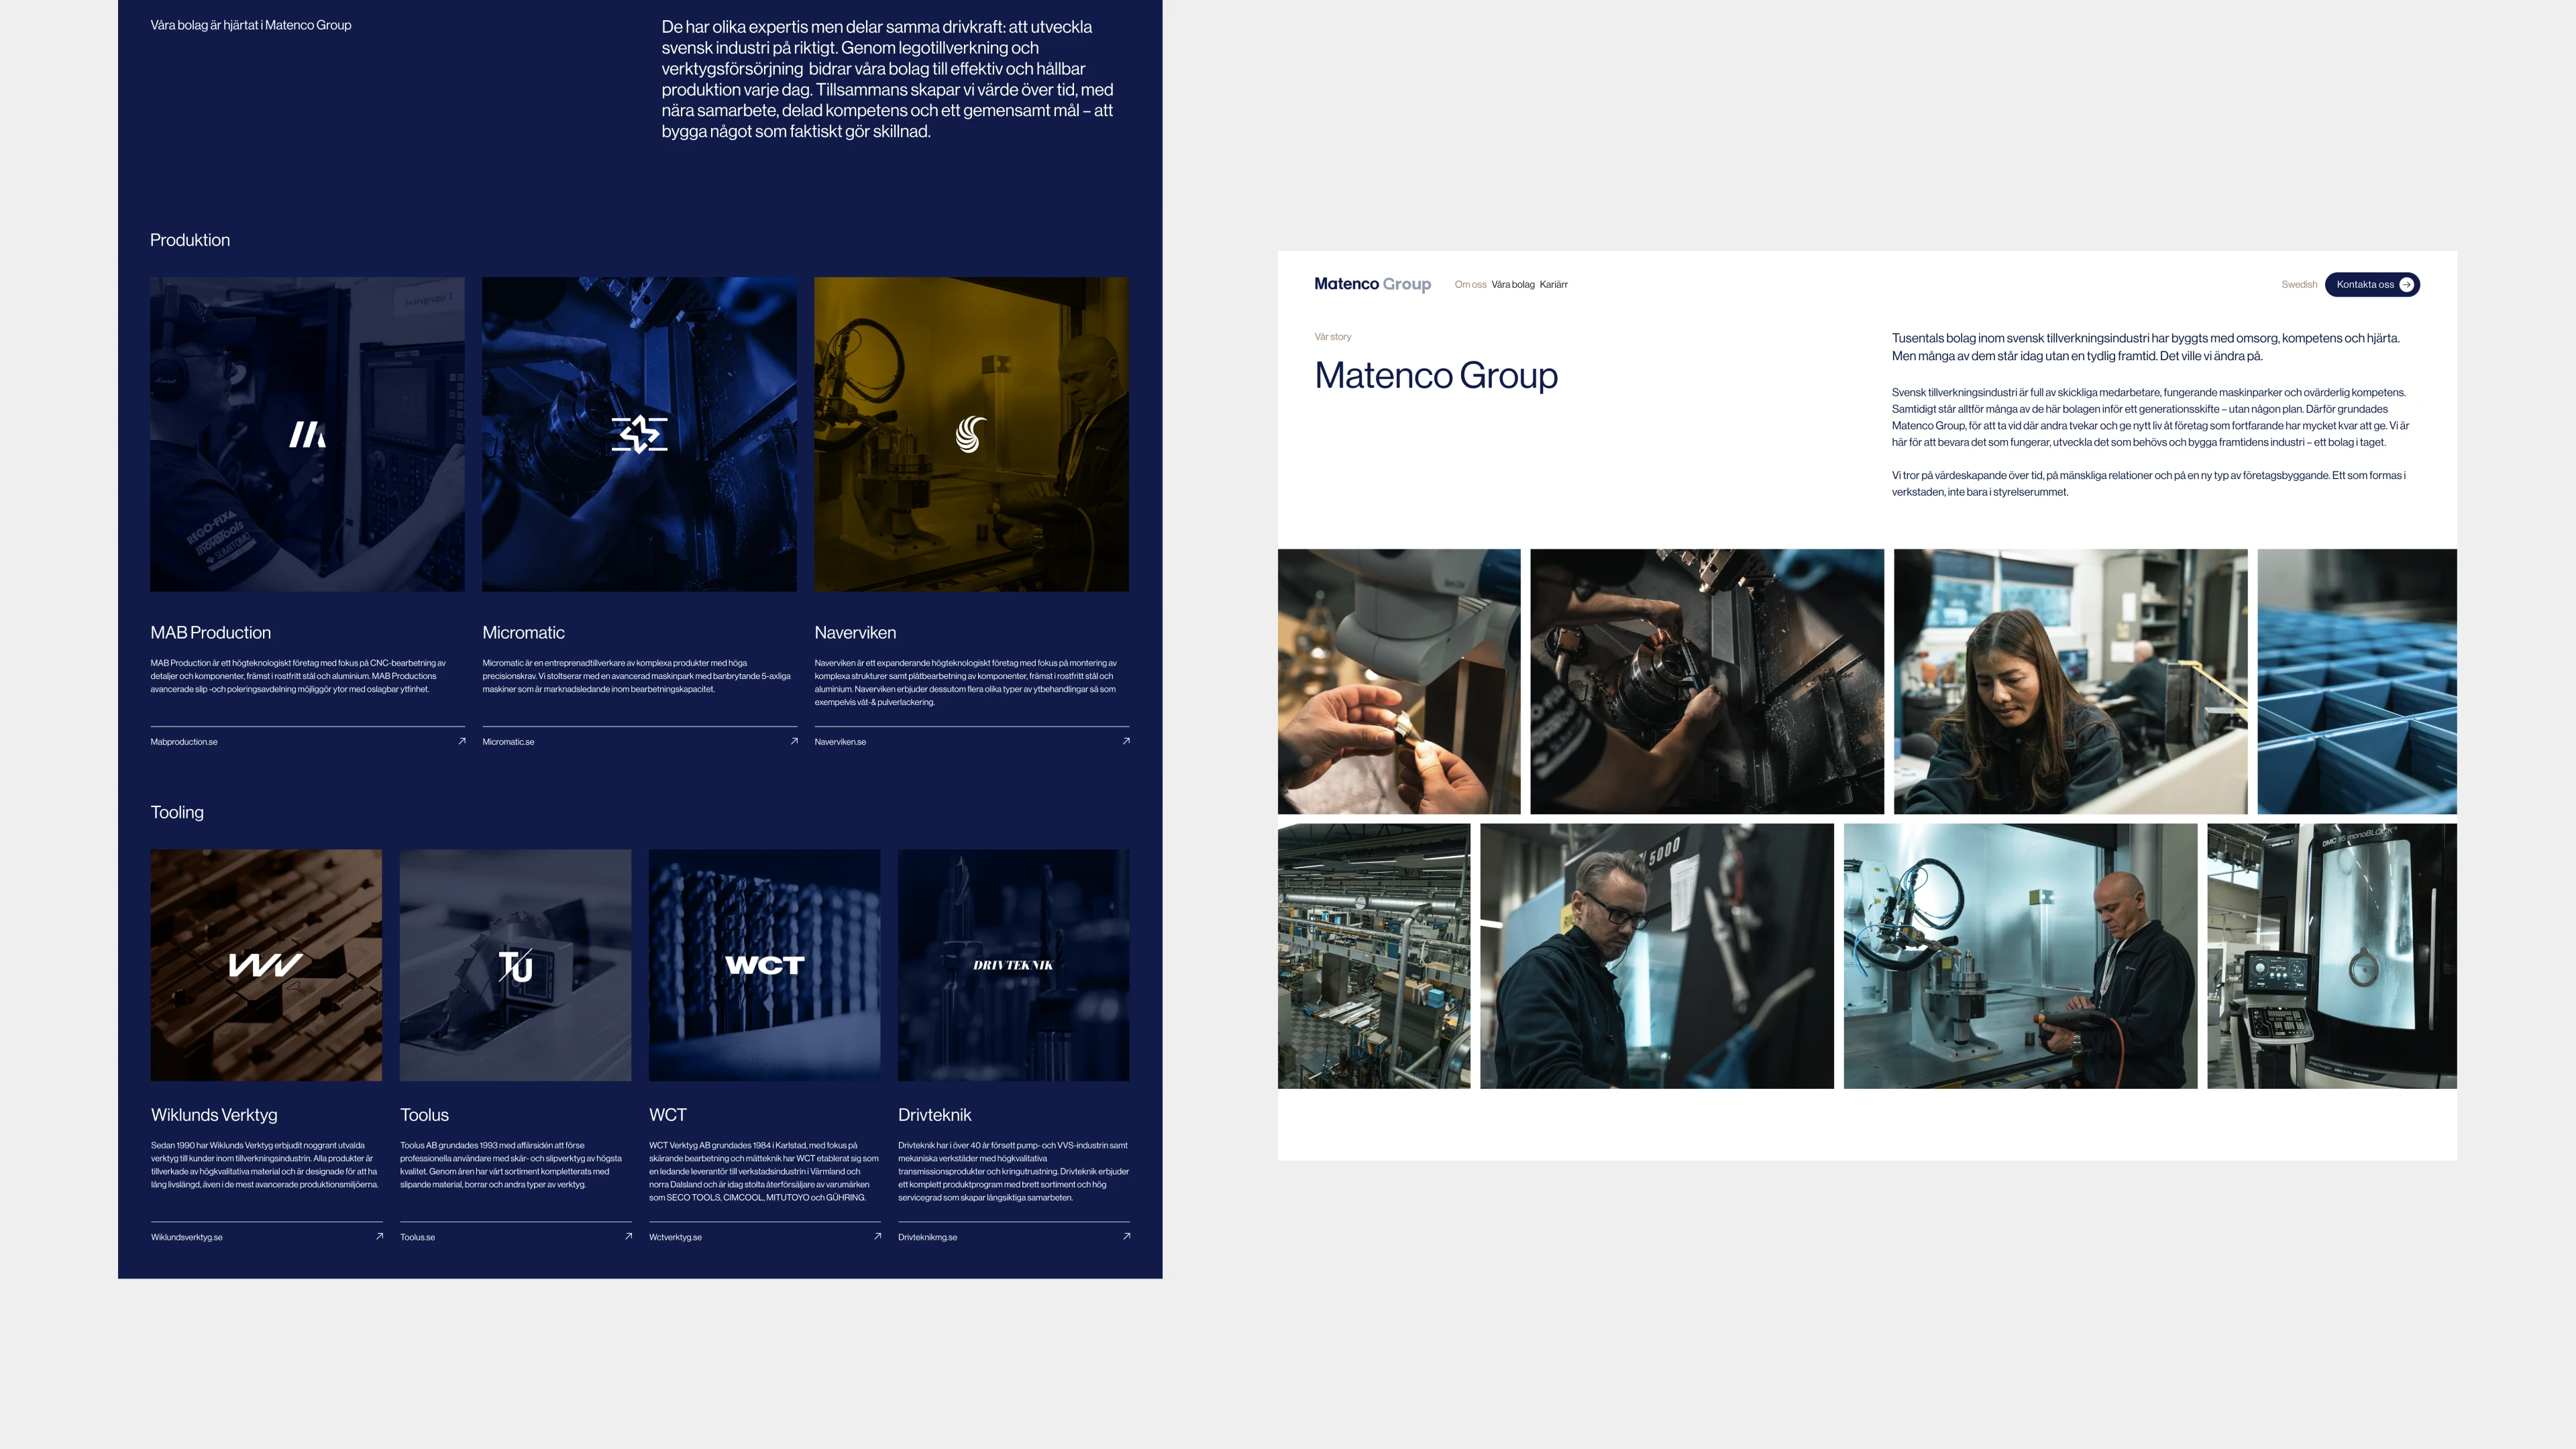
Task: Click the arrow icon beside Naverviken.se
Action: click(1126, 741)
